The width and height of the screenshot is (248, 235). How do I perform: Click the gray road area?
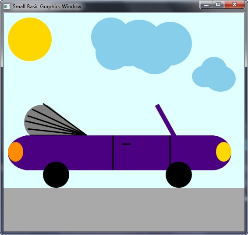124,210
